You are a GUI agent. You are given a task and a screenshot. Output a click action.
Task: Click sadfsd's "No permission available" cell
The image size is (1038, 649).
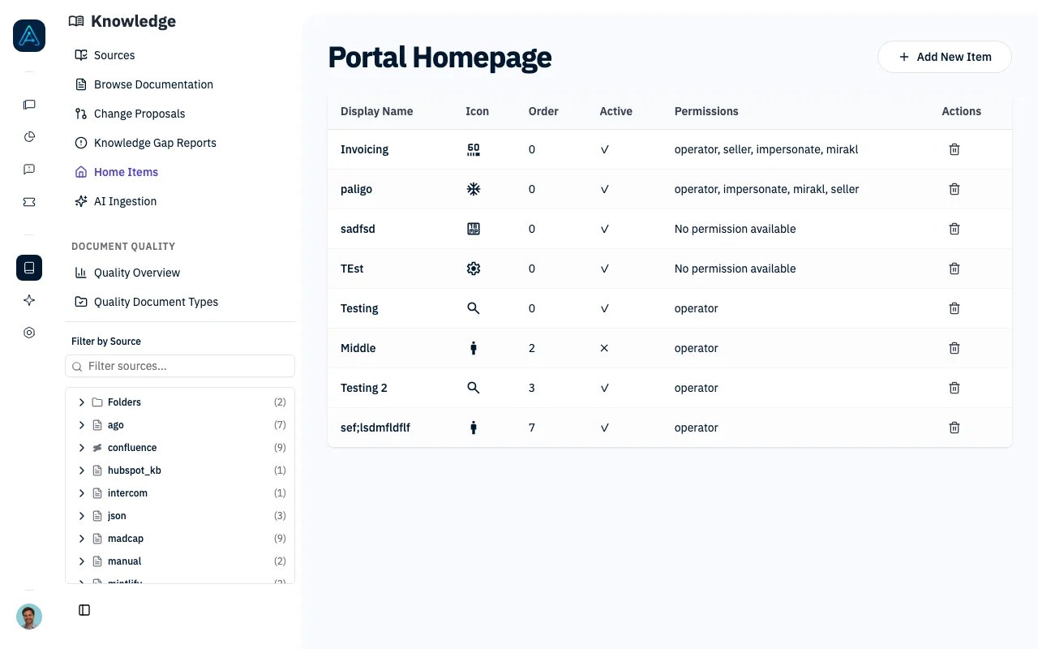point(735,229)
